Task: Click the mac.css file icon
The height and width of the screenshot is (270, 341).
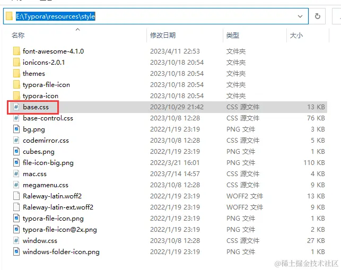Action: (x=16, y=173)
